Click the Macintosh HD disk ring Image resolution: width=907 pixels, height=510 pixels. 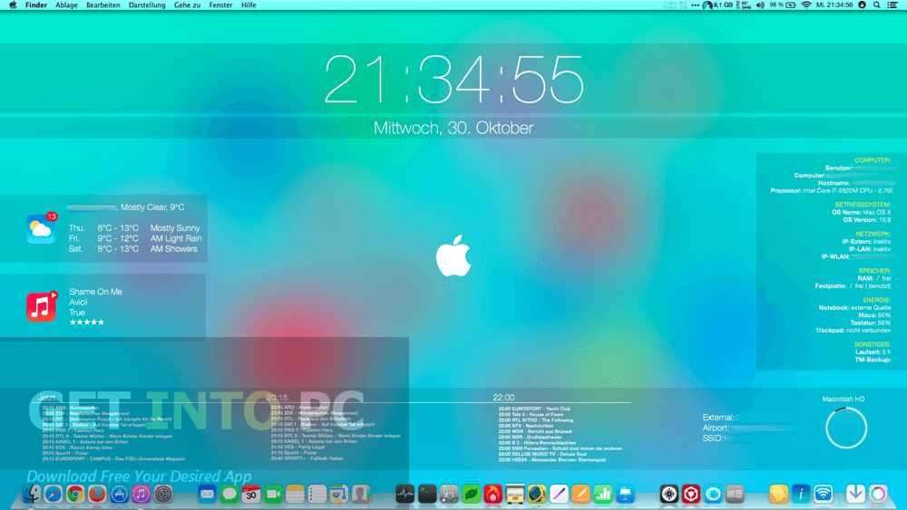pyautogui.click(x=846, y=428)
